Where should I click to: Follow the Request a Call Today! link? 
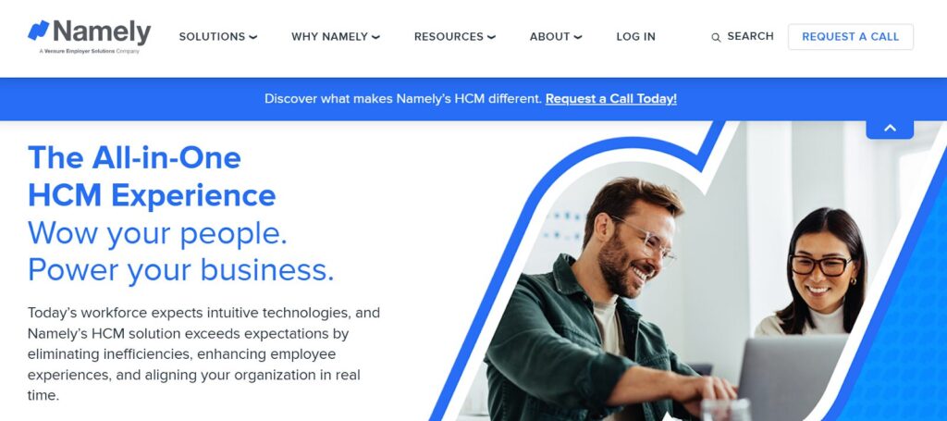[611, 98]
